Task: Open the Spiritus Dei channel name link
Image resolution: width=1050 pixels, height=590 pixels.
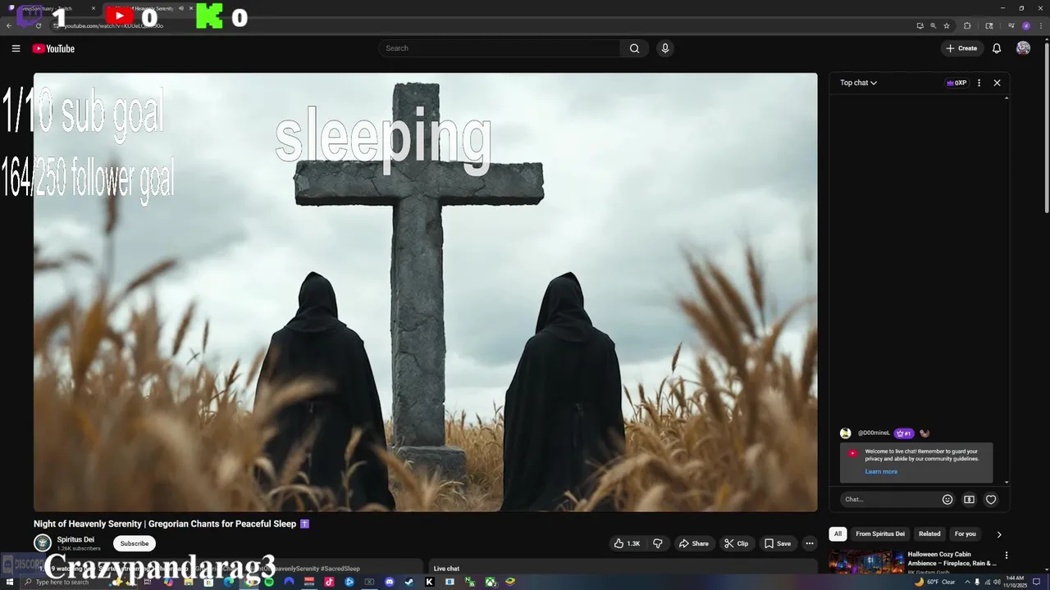Action: pos(75,539)
